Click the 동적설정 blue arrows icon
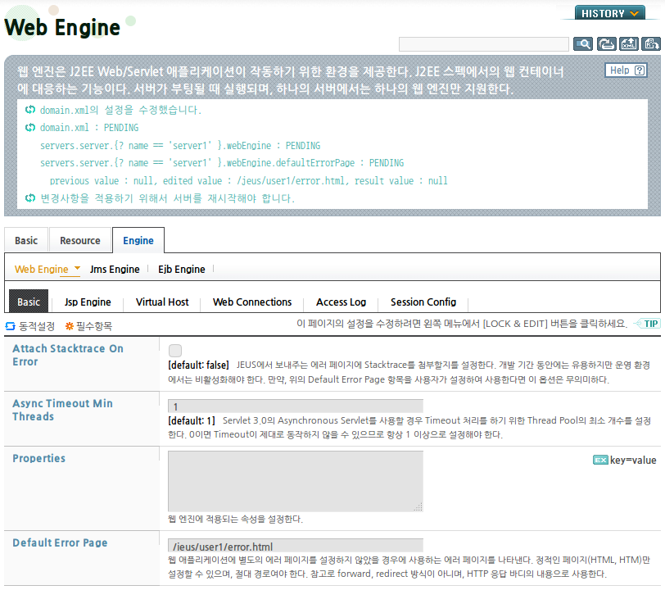Image resolution: width=665 pixels, height=590 pixels. (x=10, y=326)
